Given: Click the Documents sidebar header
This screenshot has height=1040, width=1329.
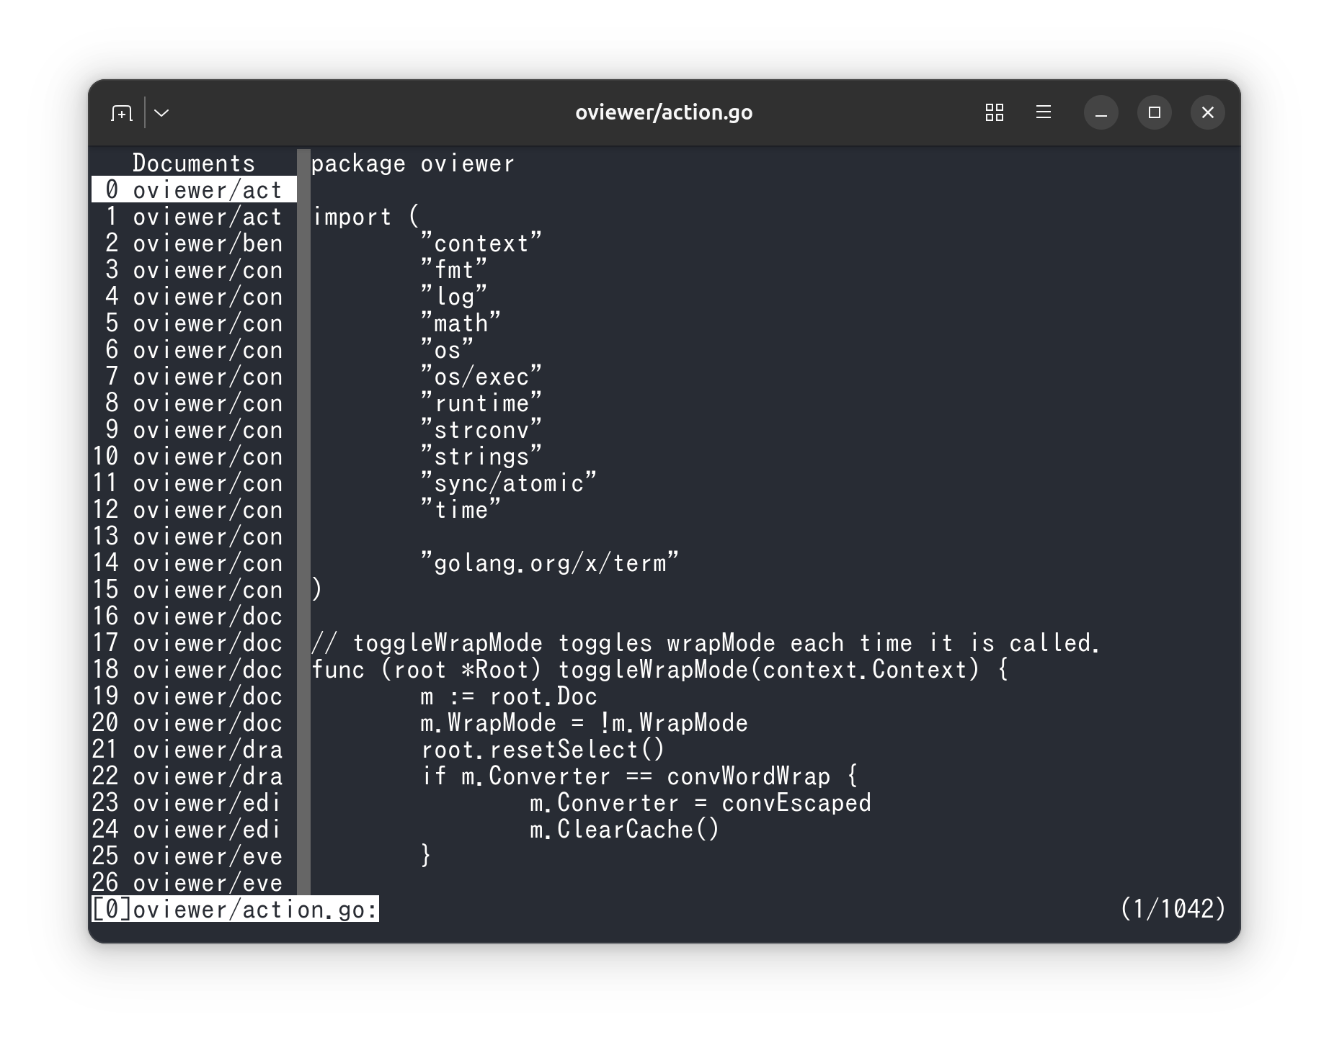Looking at the screenshot, I should (x=194, y=163).
